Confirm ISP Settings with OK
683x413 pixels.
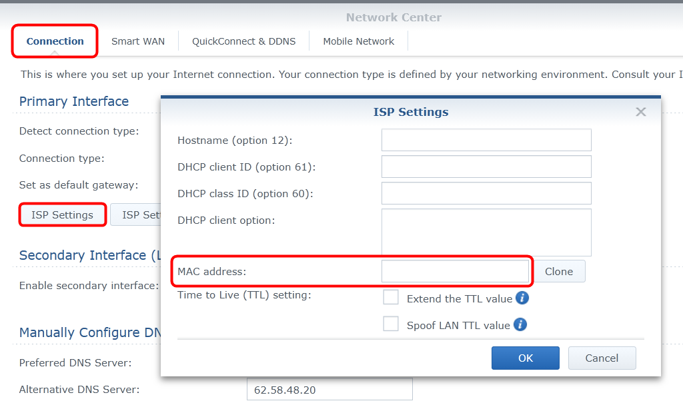point(526,358)
